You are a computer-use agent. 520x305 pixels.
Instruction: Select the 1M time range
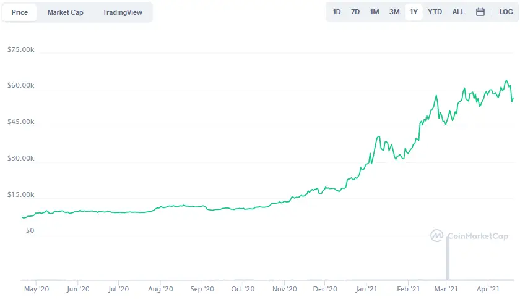[x=375, y=12]
